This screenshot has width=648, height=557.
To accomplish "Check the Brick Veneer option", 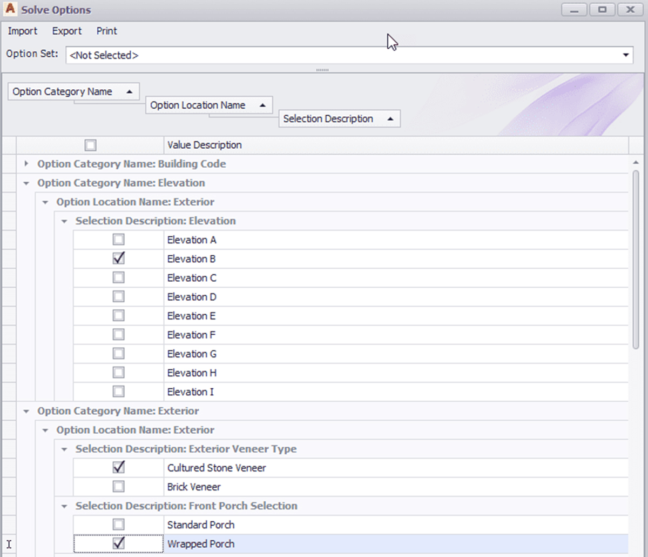I will (118, 486).
